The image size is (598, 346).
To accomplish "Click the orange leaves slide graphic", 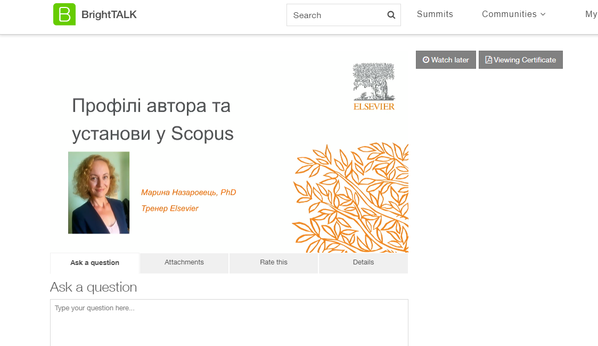I will [x=350, y=197].
